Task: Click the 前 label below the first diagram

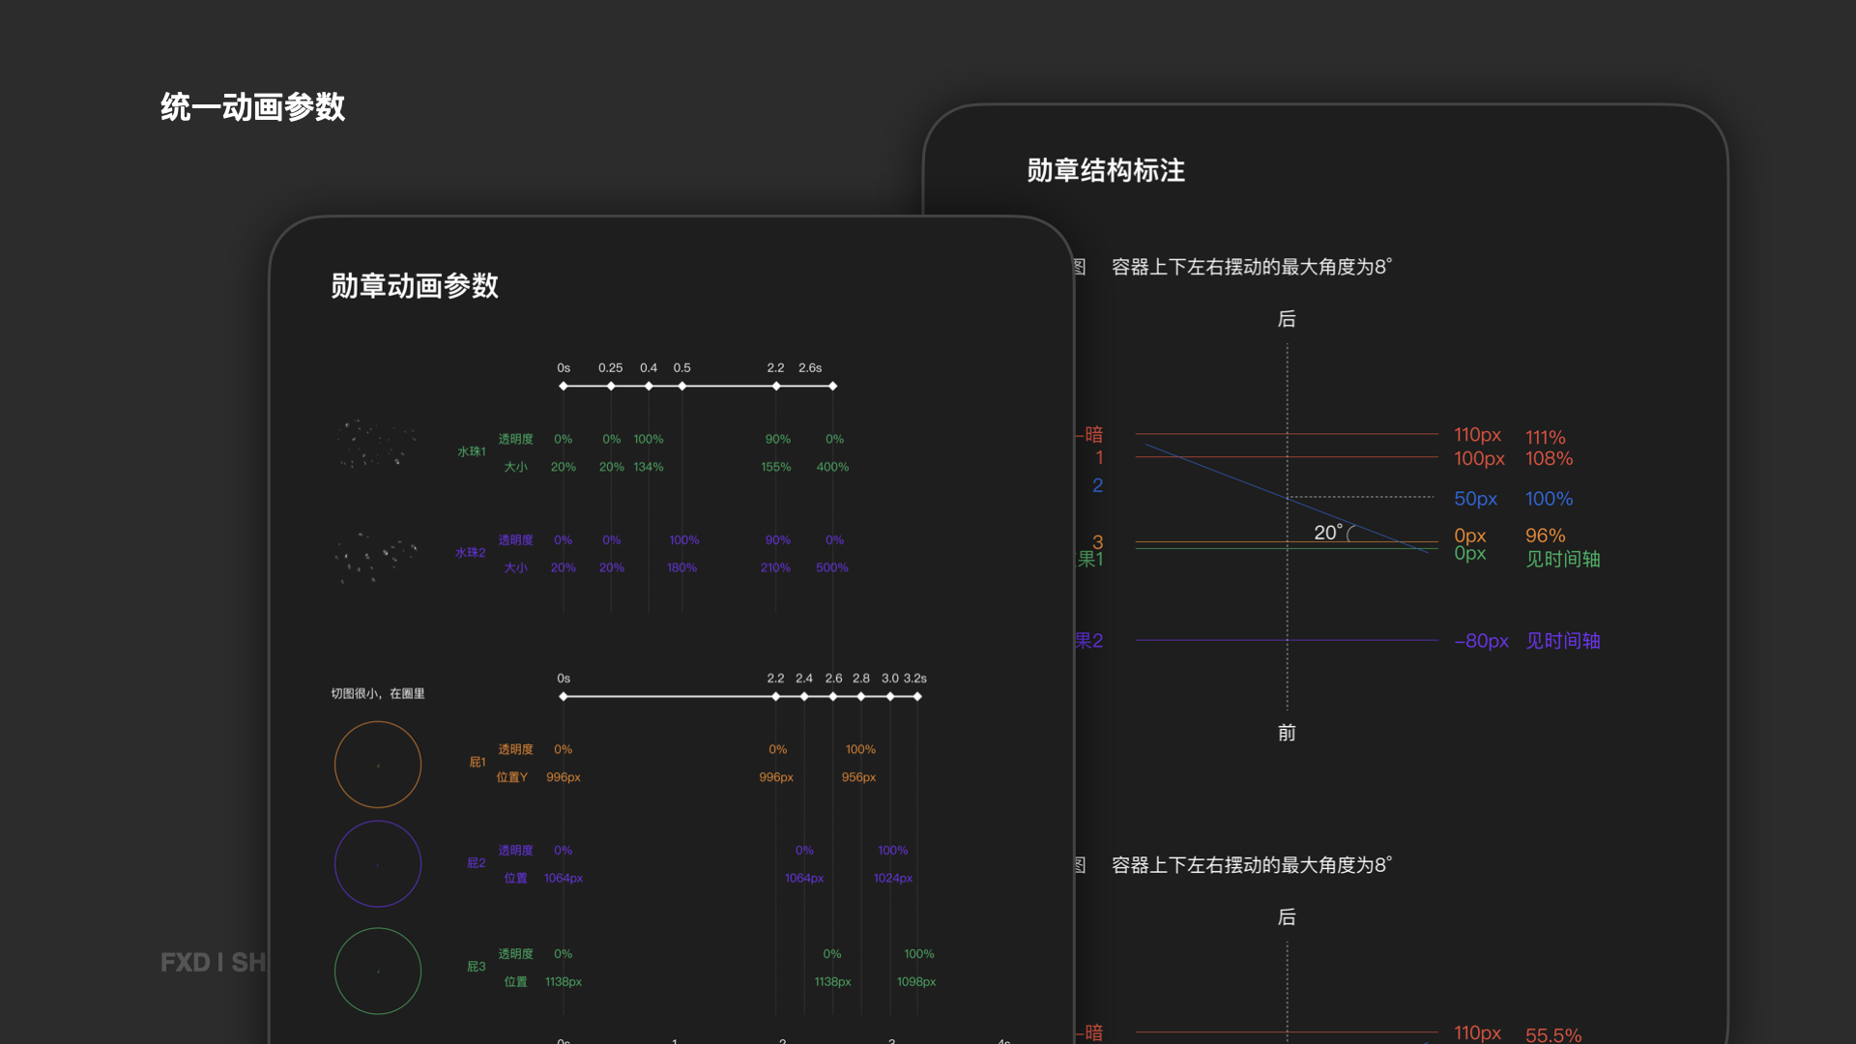Action: point(1287,733)
